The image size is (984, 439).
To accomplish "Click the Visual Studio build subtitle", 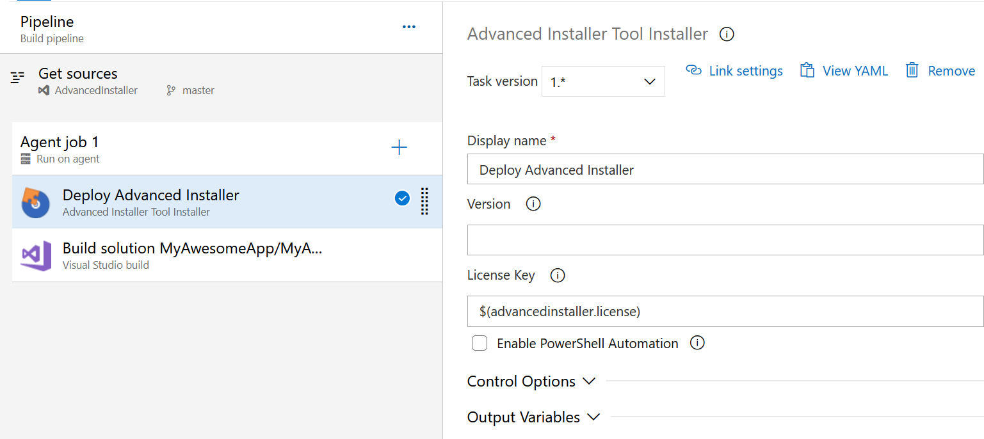I will [x=106, y=265].
